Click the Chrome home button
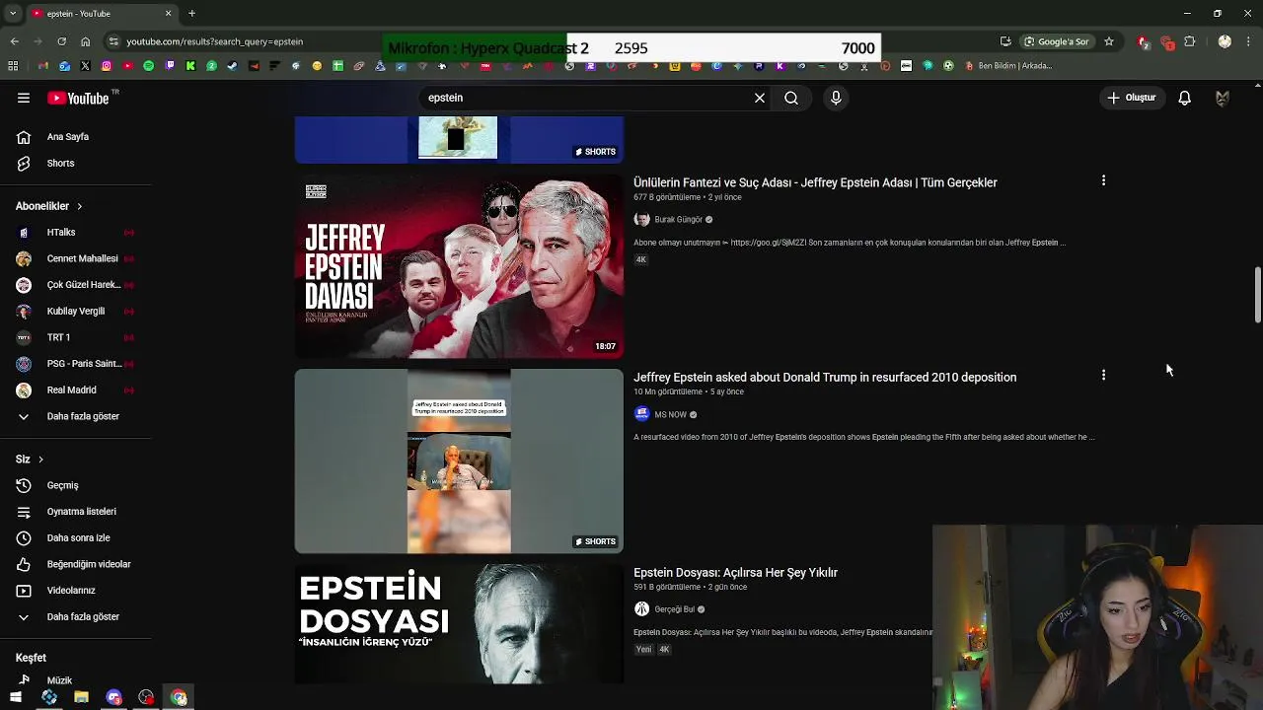Screen dimensions: 1263x710 [85, 41]
